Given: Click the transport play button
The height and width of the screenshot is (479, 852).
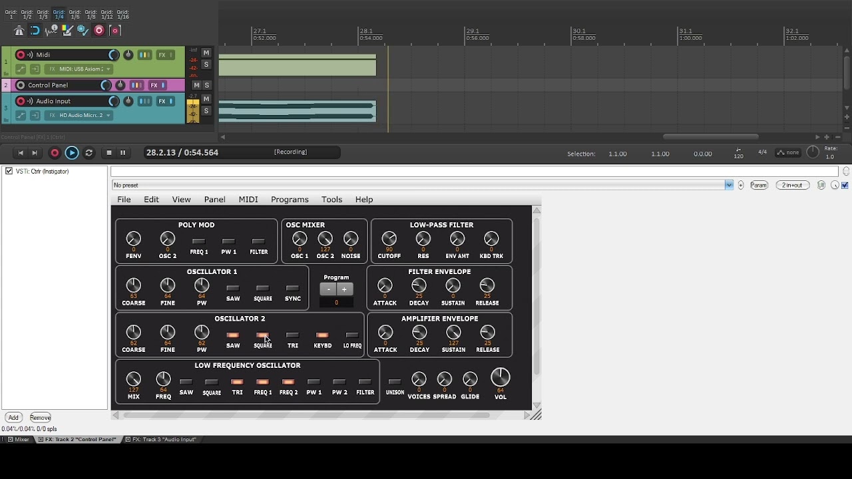Looking at the screenshot, I should tap(72, 153).
